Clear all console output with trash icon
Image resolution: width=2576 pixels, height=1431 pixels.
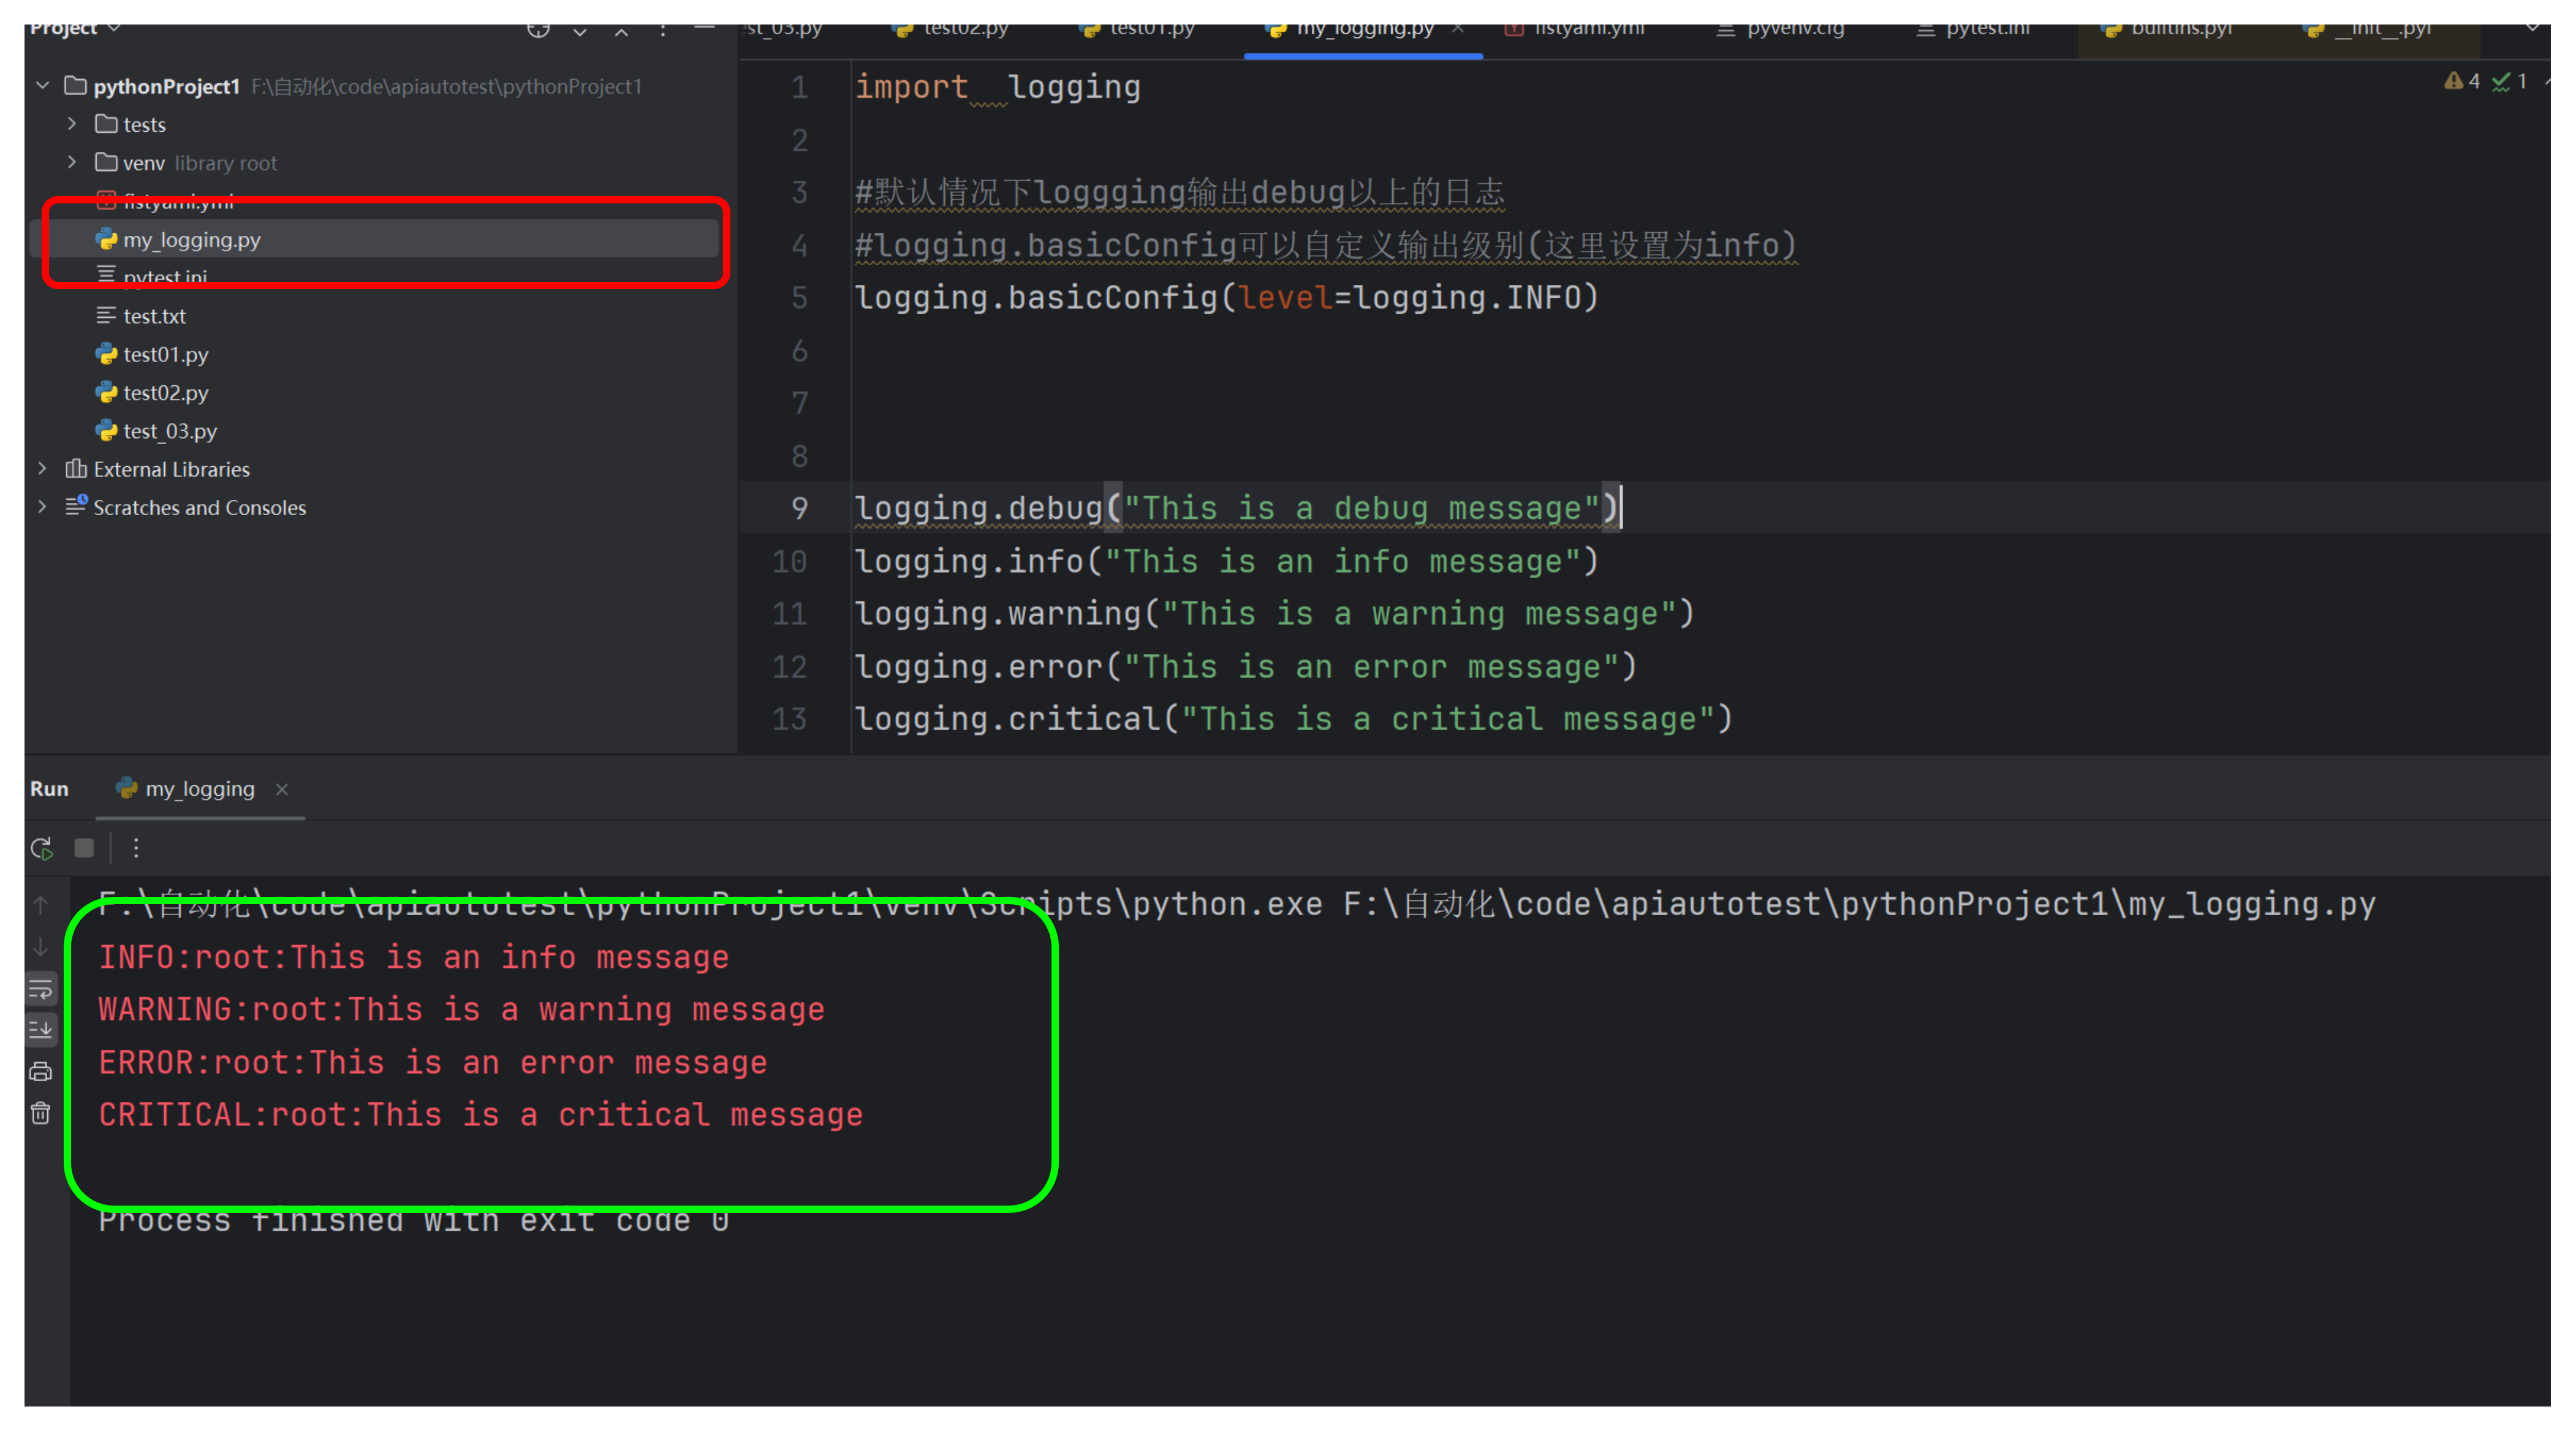(41, 1113)
